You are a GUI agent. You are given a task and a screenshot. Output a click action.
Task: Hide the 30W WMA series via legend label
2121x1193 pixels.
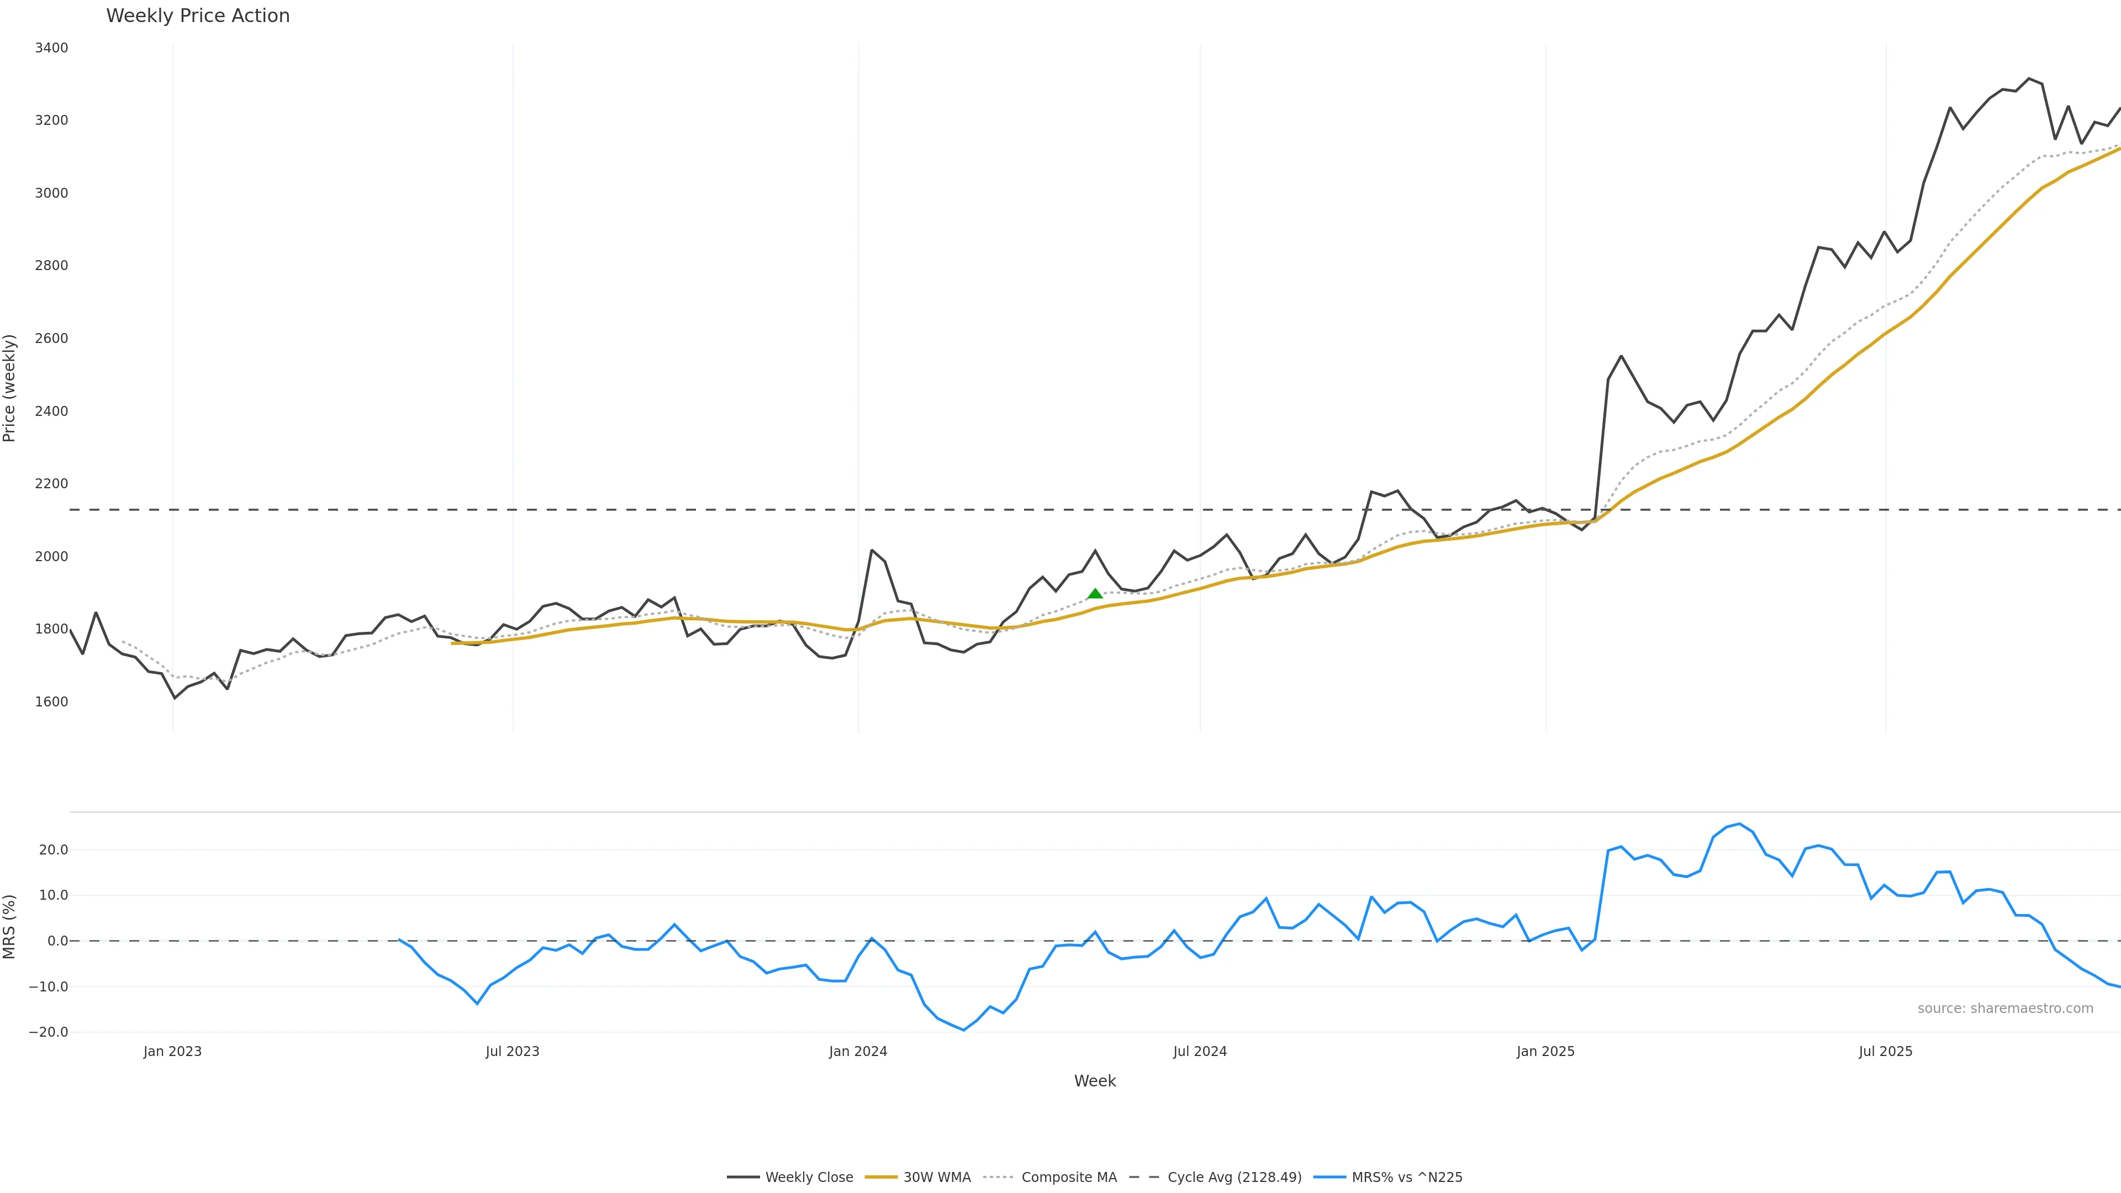tap(937, 1178)
